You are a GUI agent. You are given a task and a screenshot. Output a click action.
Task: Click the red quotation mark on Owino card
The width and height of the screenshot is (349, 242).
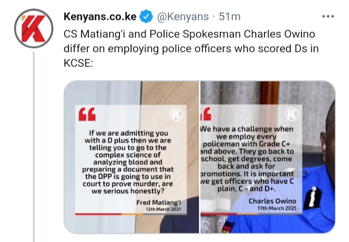coord(206,113)
